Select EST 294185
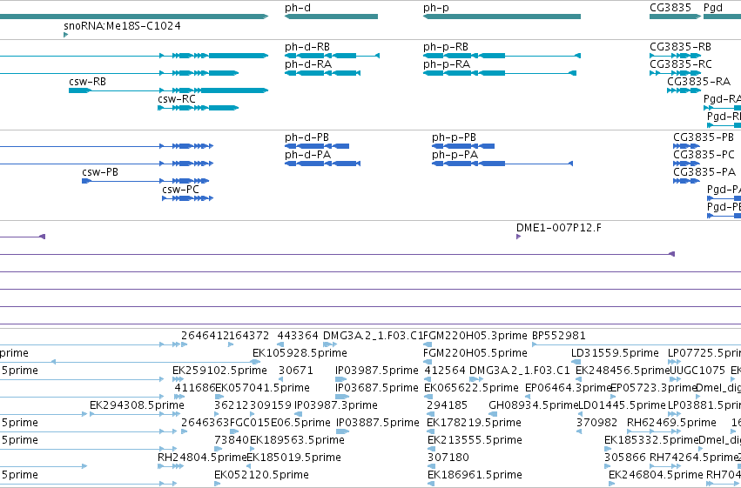The width and height of the screenshot is (741, 488). point(447,405)
